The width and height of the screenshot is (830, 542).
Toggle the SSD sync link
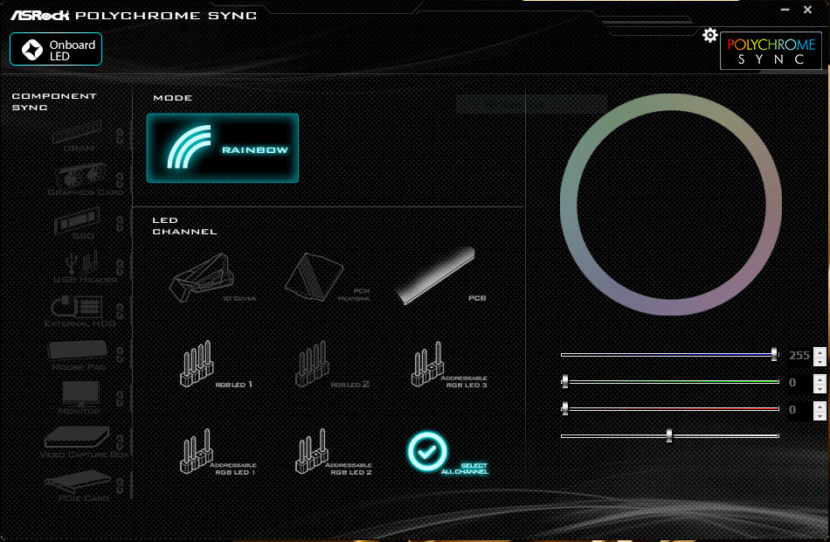click(x=121, y=224)
